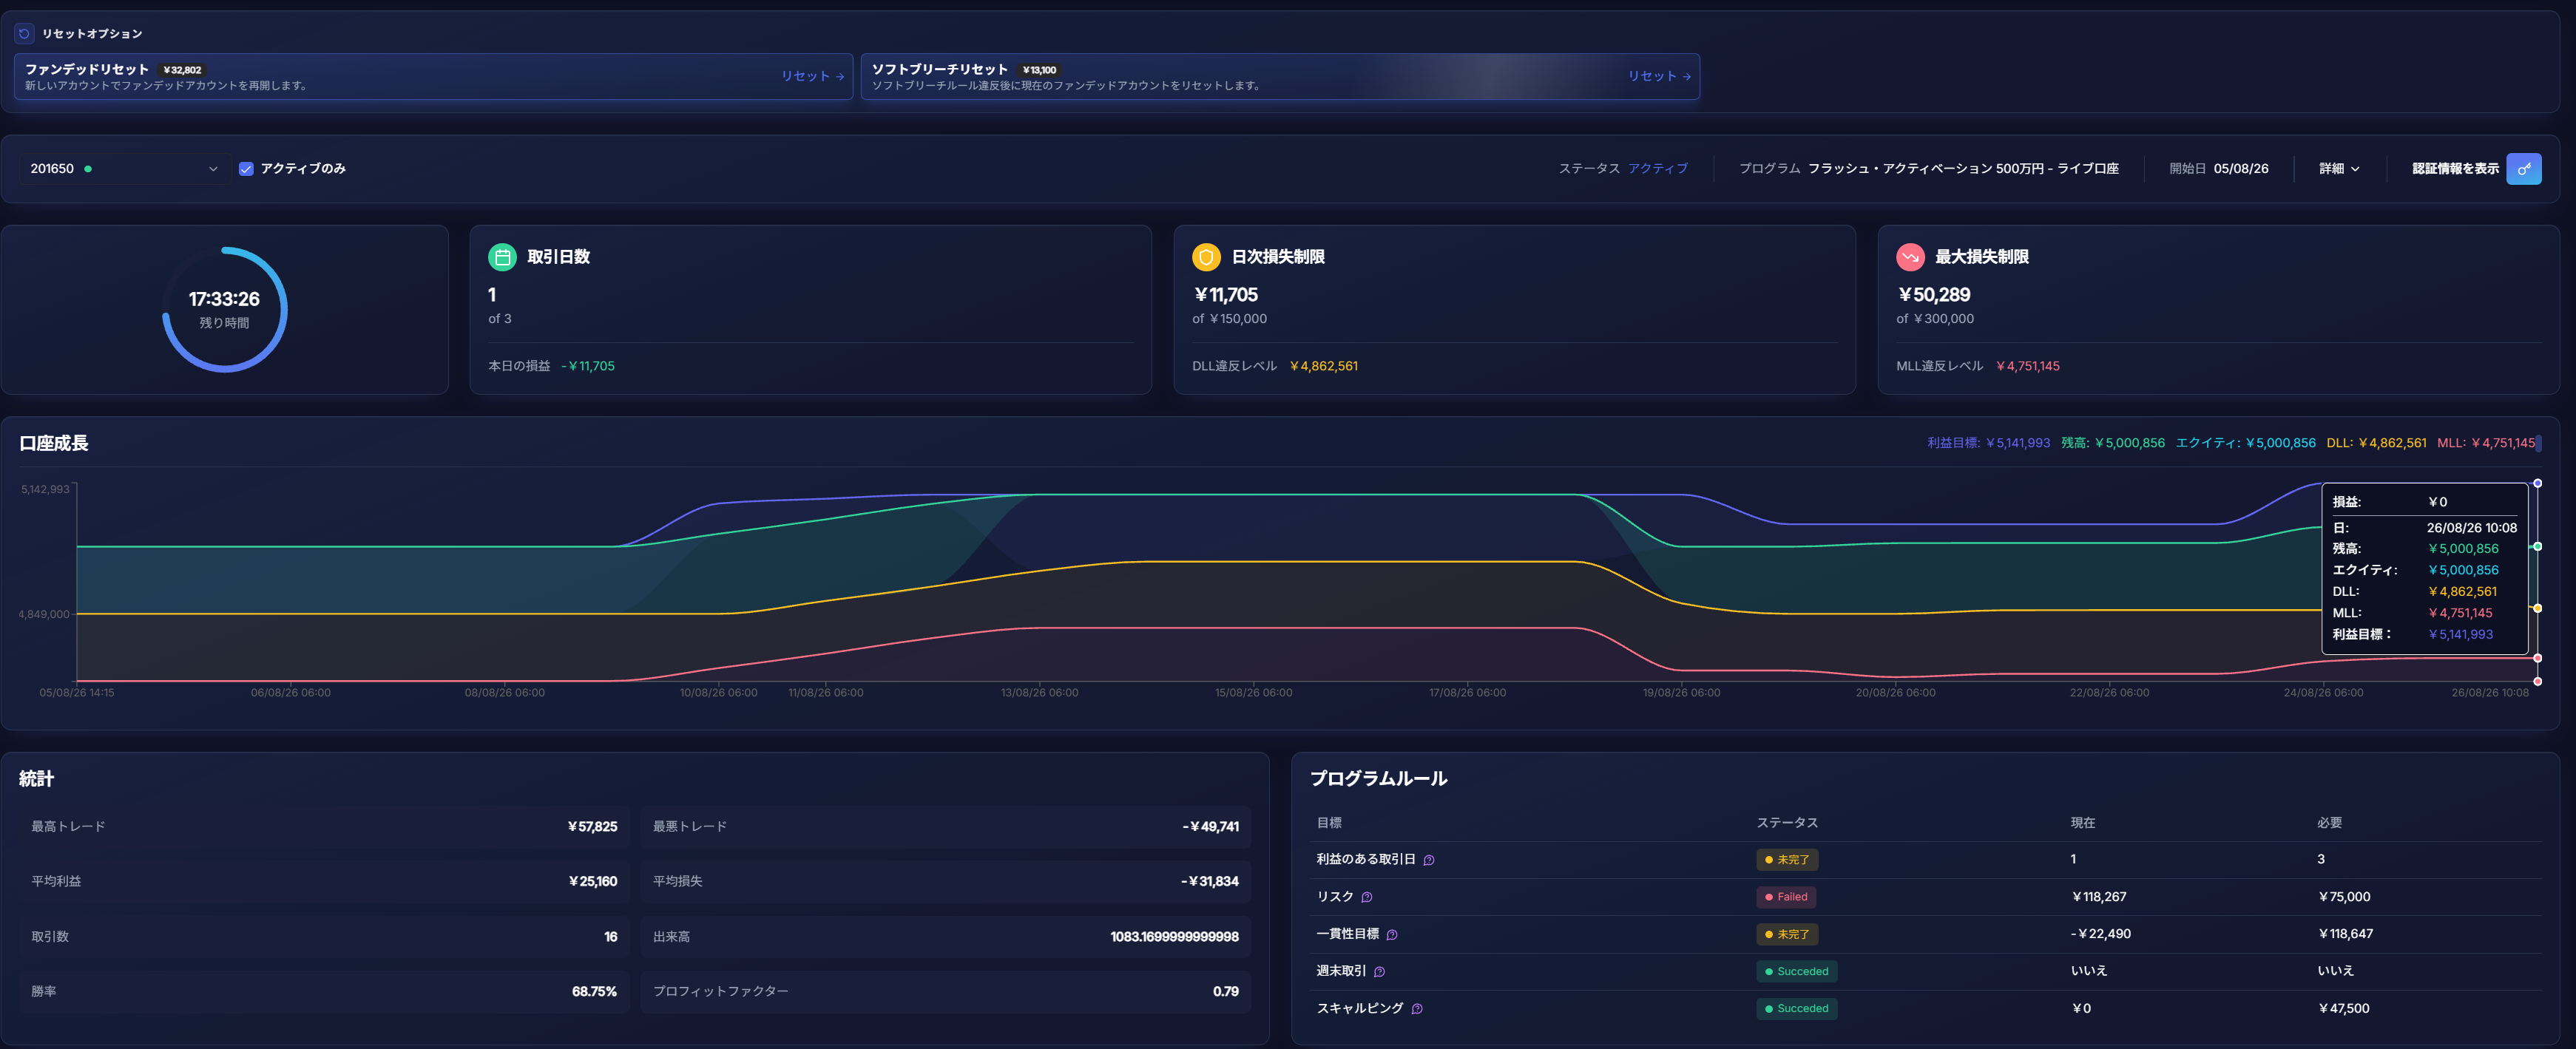Screen dimensions: 2576x1049
Task: Open info icon next to リスク rule
Action: [1367, 897]
